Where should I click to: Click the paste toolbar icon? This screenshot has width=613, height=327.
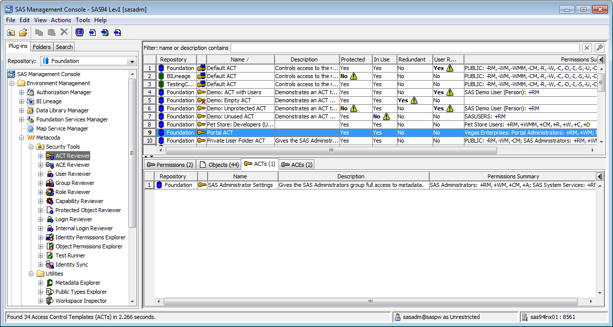51,32
